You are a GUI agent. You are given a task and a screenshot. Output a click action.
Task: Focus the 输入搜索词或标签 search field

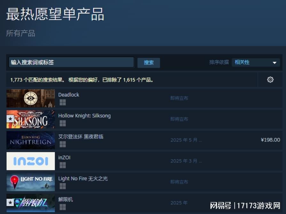tap(71, 62)
